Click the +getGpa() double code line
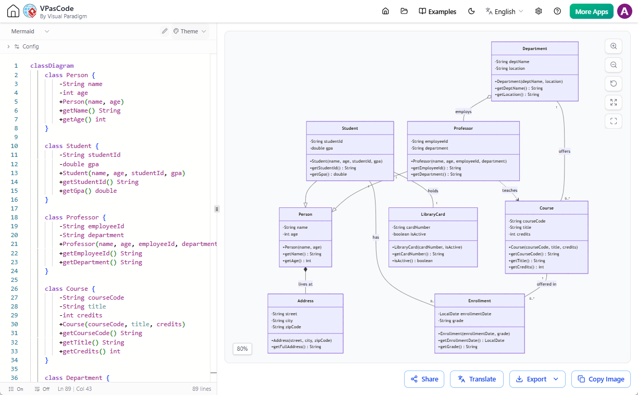 (x=88, y=191)
